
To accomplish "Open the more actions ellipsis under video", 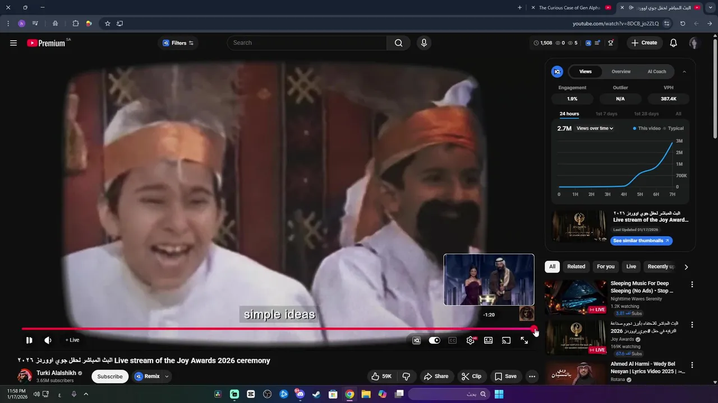I will pyautogui.click(x=532, y=377).
